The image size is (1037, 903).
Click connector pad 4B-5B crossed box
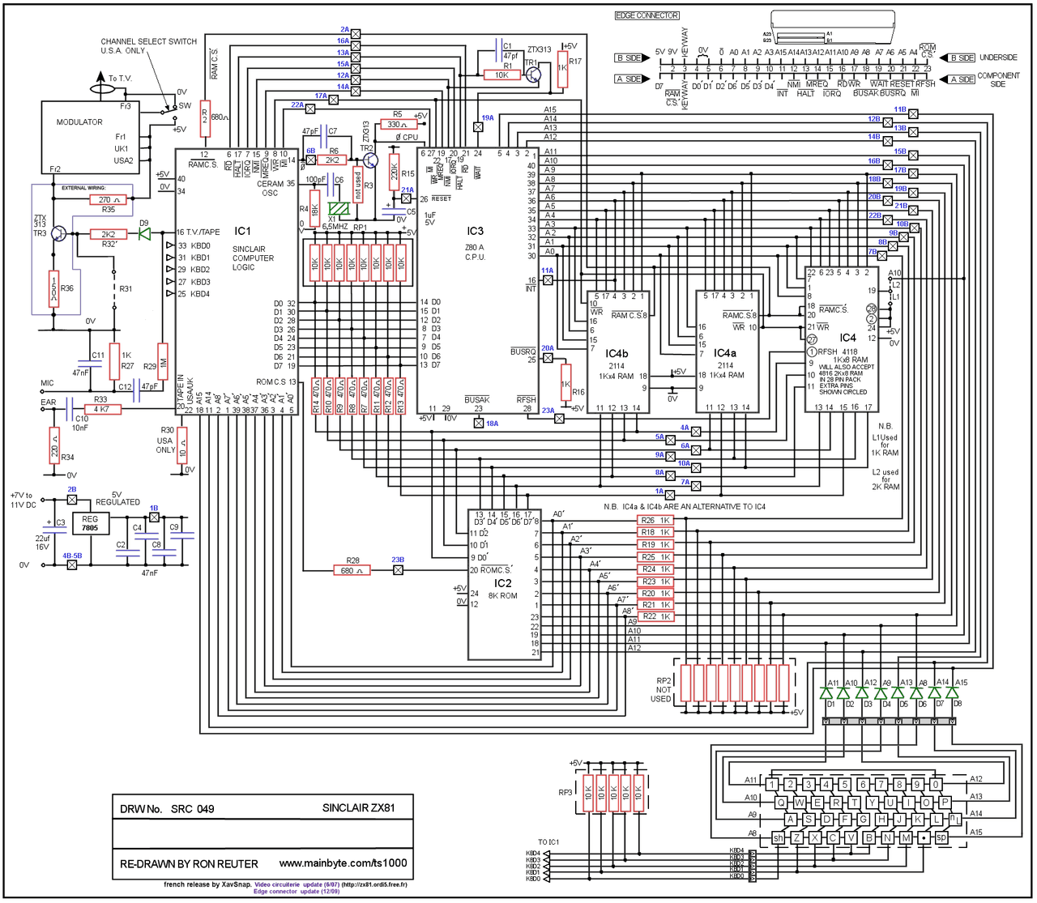(x=71, y=565)
